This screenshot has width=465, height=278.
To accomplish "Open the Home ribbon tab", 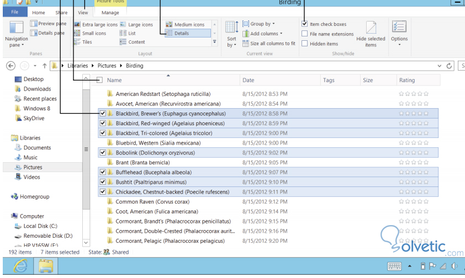I will (x=39, y=13).
